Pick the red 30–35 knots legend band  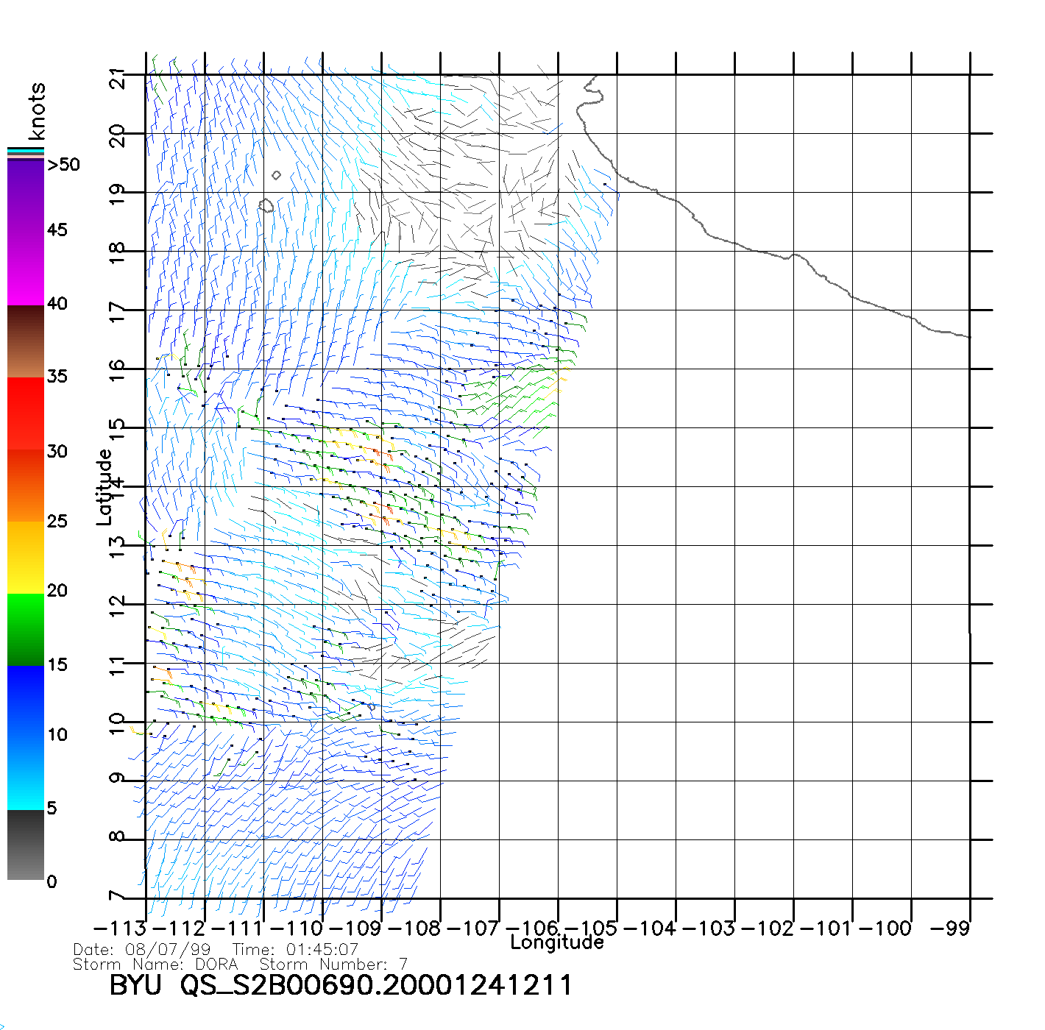click(x=26, y=413)
